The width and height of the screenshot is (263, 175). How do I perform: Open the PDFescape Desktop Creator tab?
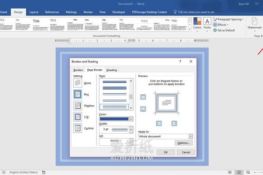point(150,12)
